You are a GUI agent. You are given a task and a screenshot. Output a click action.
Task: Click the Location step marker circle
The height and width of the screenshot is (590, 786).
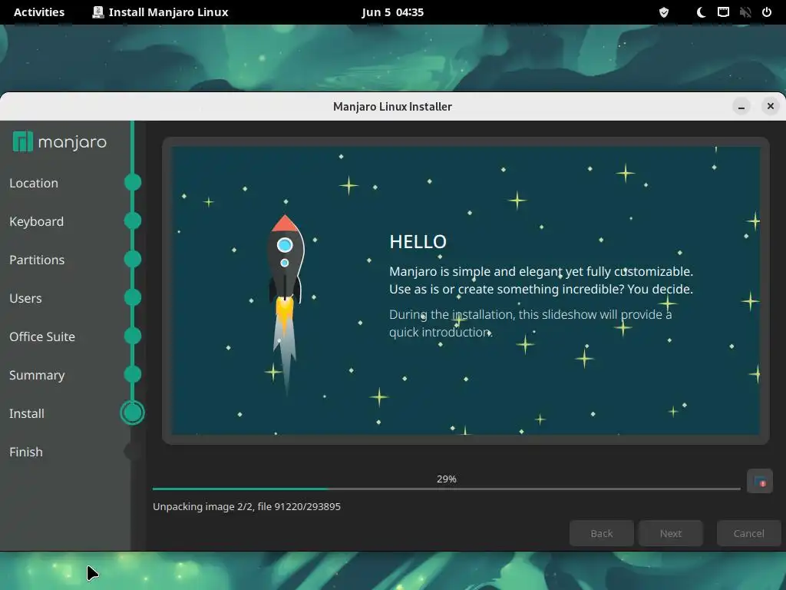133,182
